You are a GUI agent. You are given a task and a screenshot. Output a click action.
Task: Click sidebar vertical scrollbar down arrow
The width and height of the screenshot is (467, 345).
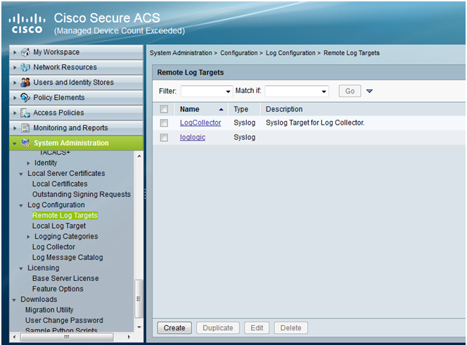(x=139, y=327)
